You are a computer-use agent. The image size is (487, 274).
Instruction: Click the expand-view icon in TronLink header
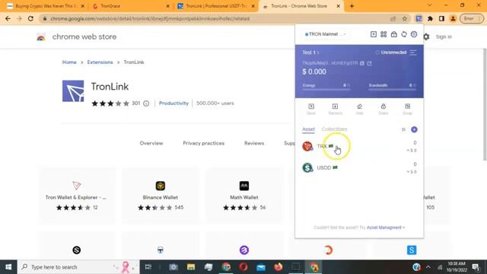(x=374, y=34)
